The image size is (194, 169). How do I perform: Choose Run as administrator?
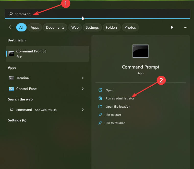coord(120,98)
